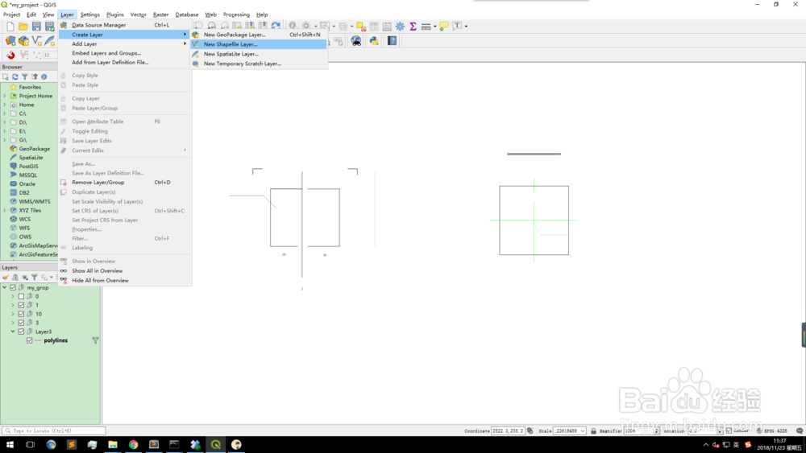Expand the XYZ Tiles browser node
The image size is (806, 453).
click(5, 210)
